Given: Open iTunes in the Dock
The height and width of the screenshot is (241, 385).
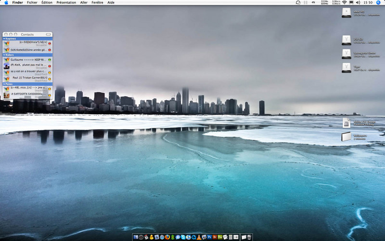Looking at the screenshot, I should 188,237.
